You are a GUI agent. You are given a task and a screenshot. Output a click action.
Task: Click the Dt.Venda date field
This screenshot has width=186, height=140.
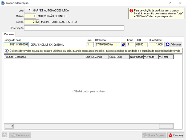(107, 45)
